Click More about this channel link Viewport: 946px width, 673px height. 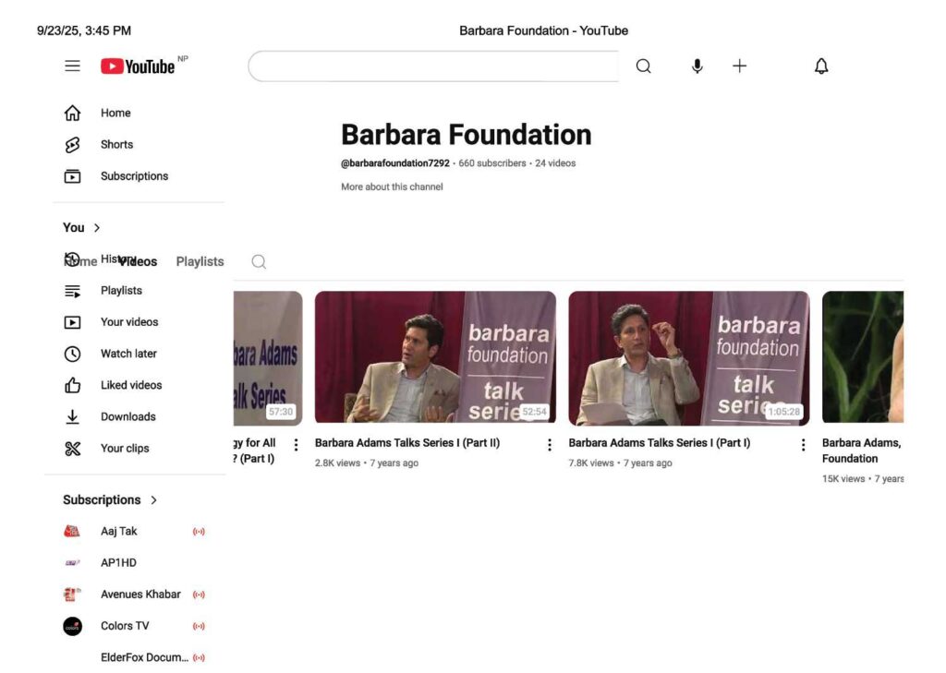[392, 187]
